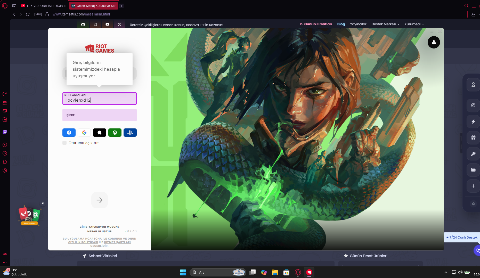Screen dimensions: 480x278
Task: Open the chat bubble support widget
Action: pyautogui.click(x=477, y=250)
